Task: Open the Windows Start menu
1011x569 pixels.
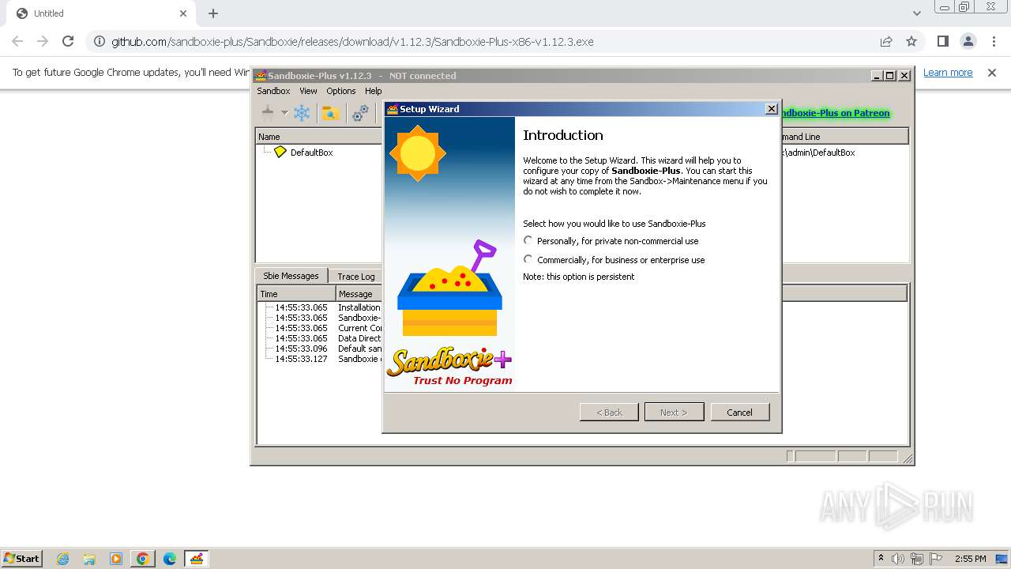Action: coord(21,558)
